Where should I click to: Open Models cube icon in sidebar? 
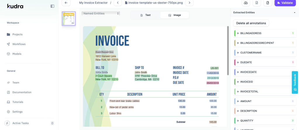click(x=8, y=54)
